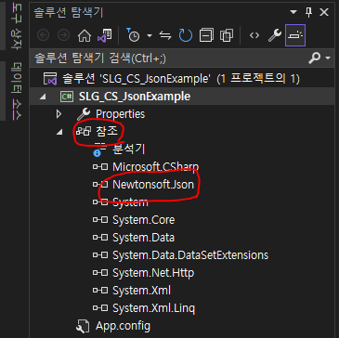
Task: Click the System.Xml reference icon
Action: tap(100, 291)
